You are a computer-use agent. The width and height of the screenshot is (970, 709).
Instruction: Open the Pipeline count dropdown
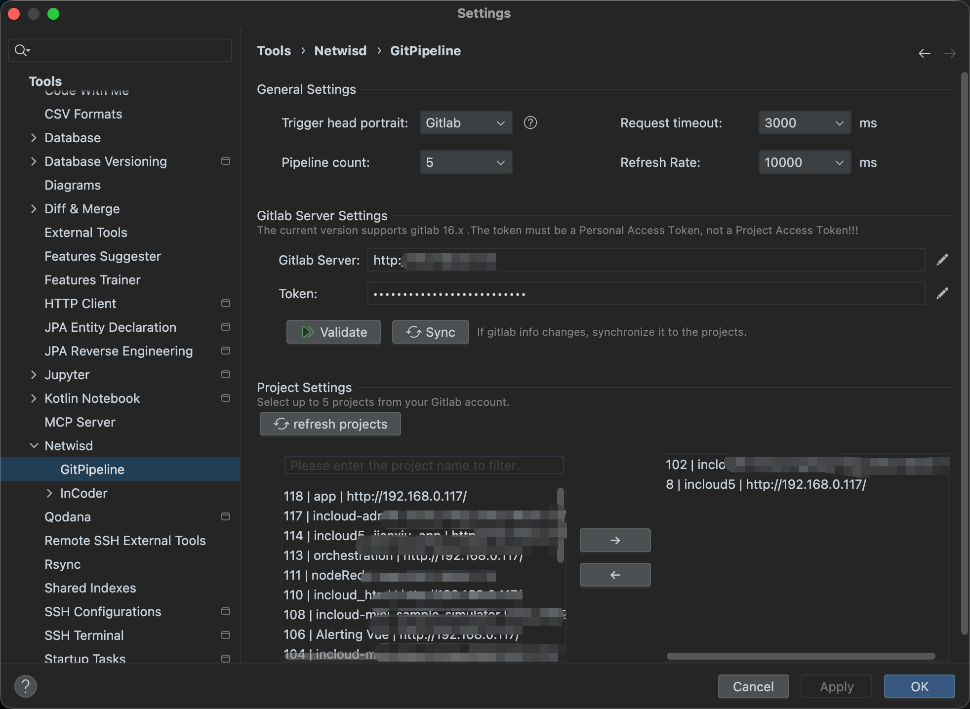pos(466,162)
